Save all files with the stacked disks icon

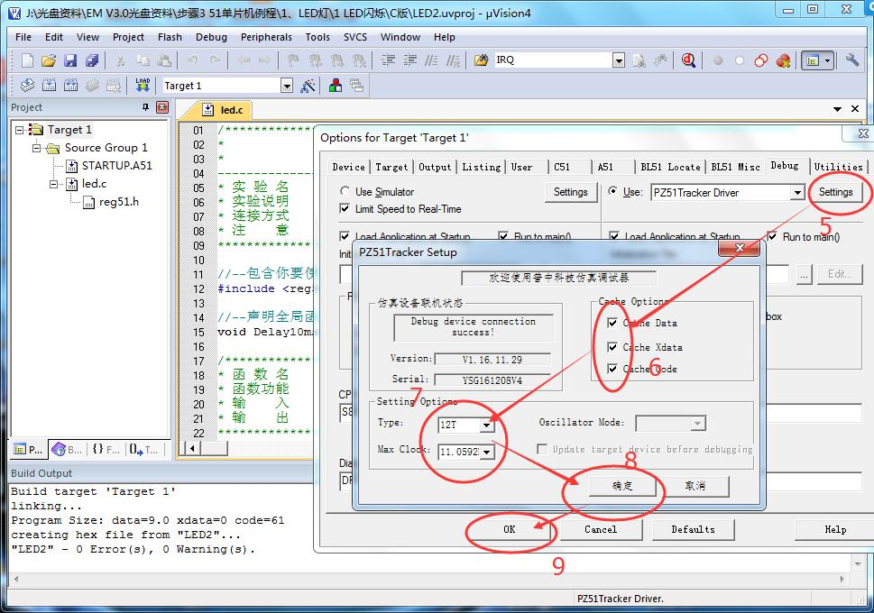(x=92, y=59)
